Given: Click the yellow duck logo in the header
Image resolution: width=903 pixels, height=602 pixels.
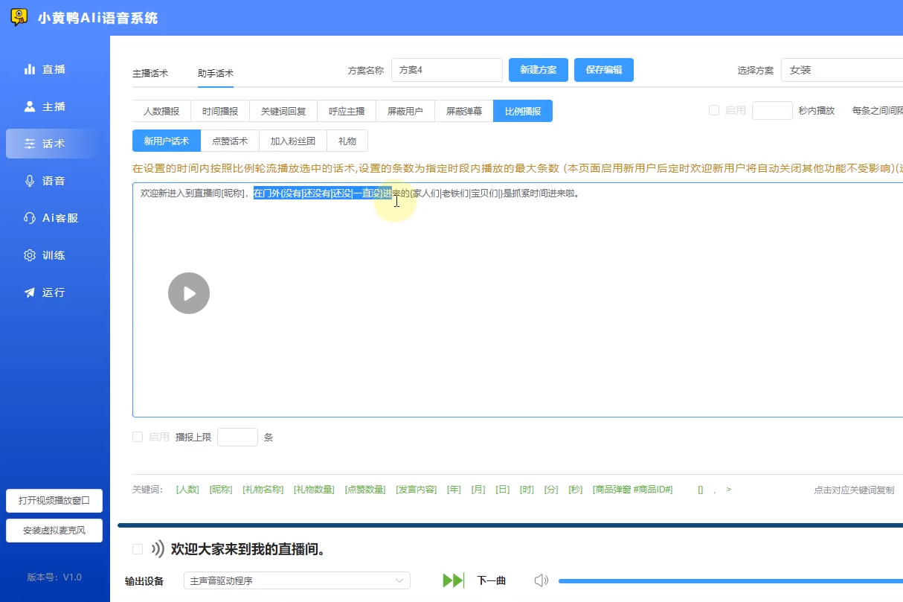Looking at the screenshot, I should (x=18, y=16).
